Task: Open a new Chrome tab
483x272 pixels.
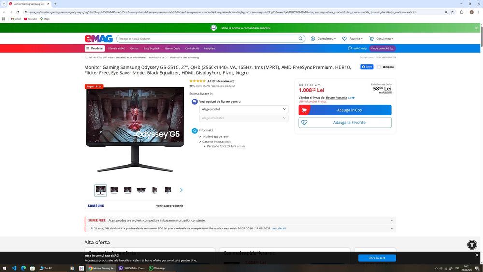Action: (55, 4)
